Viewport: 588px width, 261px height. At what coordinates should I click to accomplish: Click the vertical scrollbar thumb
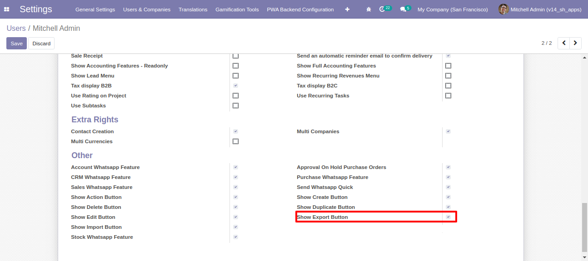pyautogui.click(x=584, y=227)
